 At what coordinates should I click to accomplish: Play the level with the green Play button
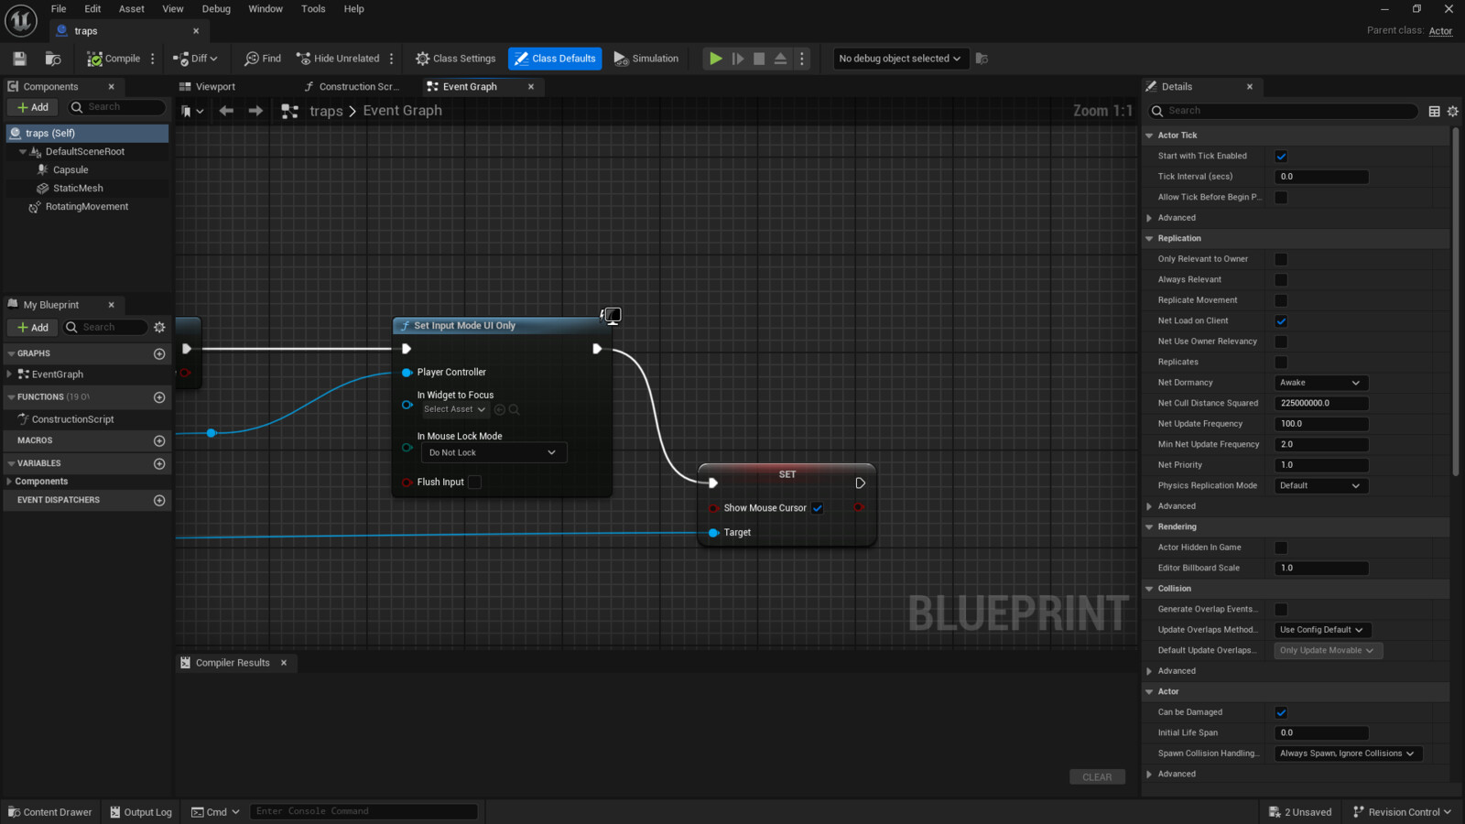point(715,59)
